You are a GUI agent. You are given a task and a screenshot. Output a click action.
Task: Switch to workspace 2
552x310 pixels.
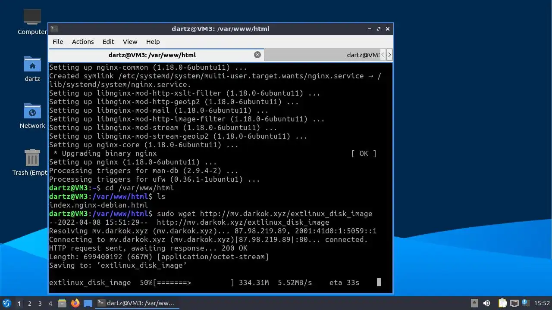pos(29,303)
